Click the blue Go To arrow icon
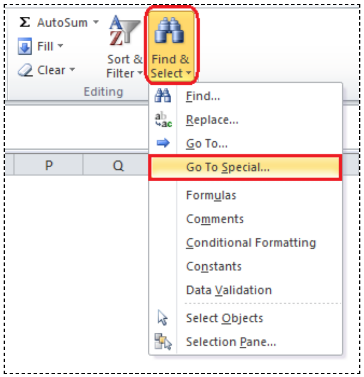 coord(163,143)
